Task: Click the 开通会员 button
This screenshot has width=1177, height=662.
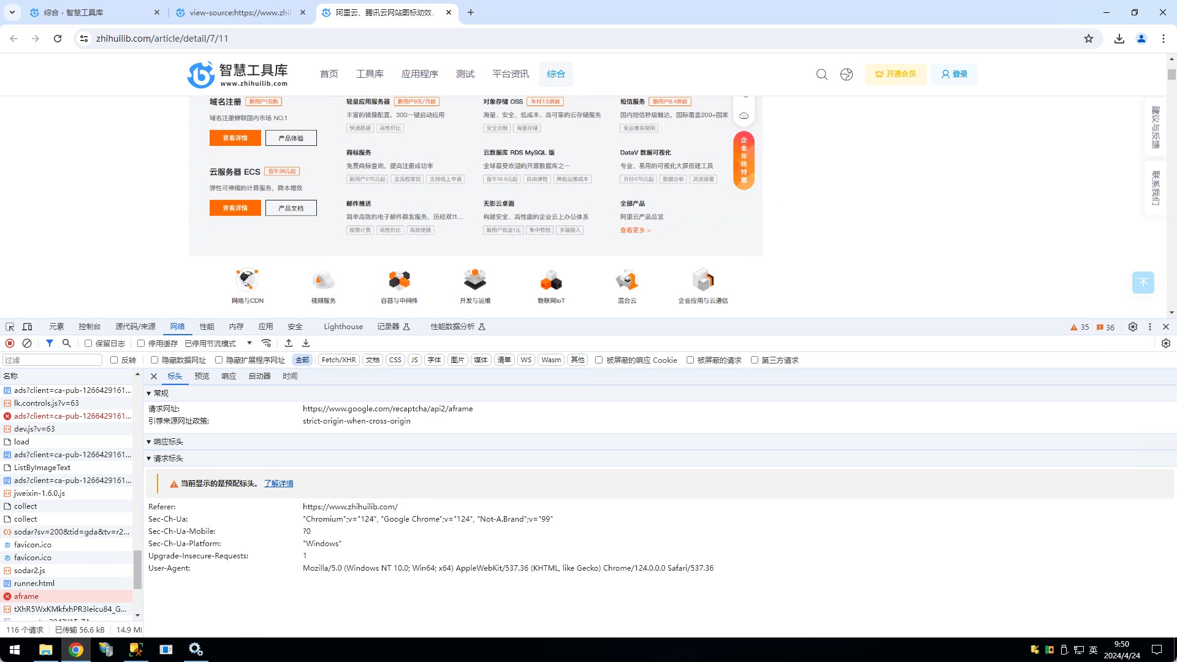Action: coord(895,74)
